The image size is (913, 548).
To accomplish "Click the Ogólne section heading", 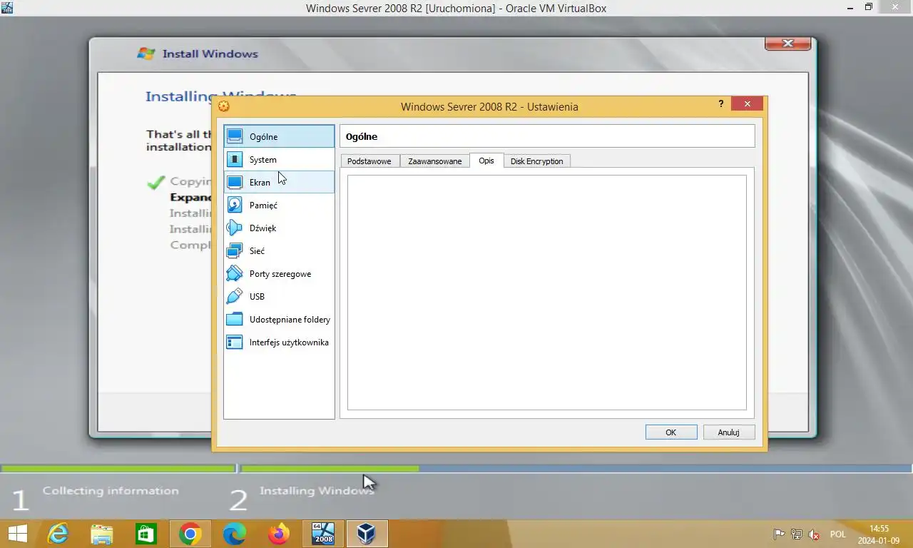I will pos(362,136).
